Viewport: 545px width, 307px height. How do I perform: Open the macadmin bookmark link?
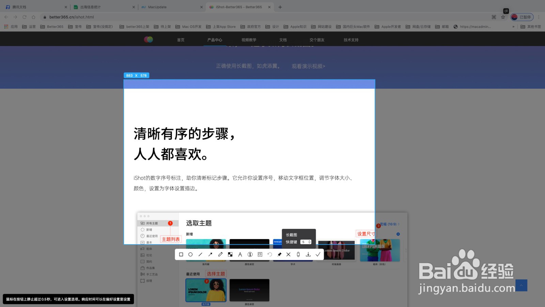tap(472, 27)
